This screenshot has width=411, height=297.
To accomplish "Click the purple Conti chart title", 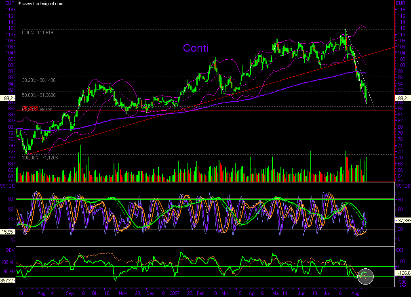I will pyautogui.click(x=196, y=48).
